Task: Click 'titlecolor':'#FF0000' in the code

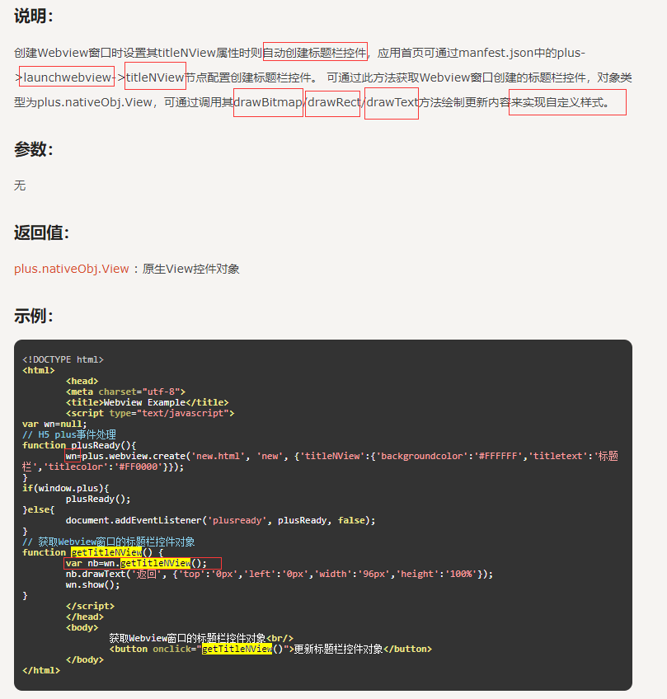Action: click(x=103, y=467)
